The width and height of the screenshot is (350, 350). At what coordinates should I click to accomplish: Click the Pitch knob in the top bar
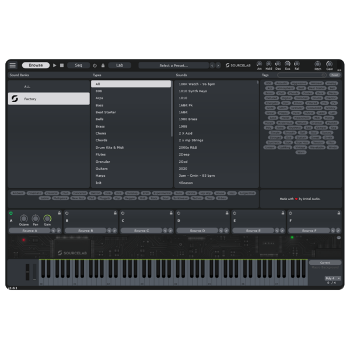[318, 64]
